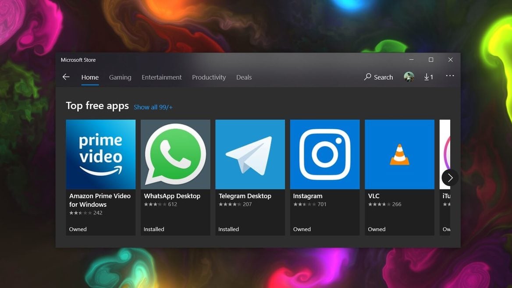Image resolution: width=512 pixels, height=288 pixels.
Task: Click the Instagram camera icon tile
Action: (325, 154)
